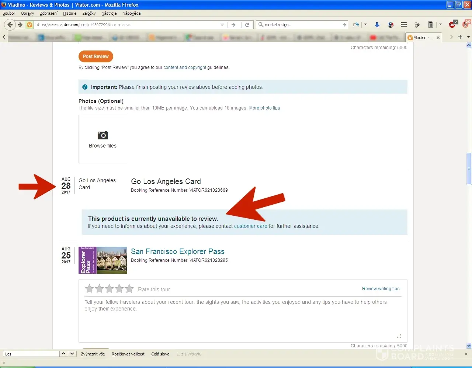Toggle Celá slova whole words option

[x=160, y=354]
